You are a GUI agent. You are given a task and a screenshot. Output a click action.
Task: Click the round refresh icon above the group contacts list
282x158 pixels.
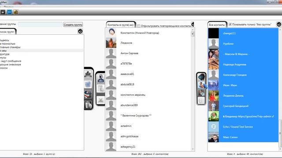[x=193, y=24]
